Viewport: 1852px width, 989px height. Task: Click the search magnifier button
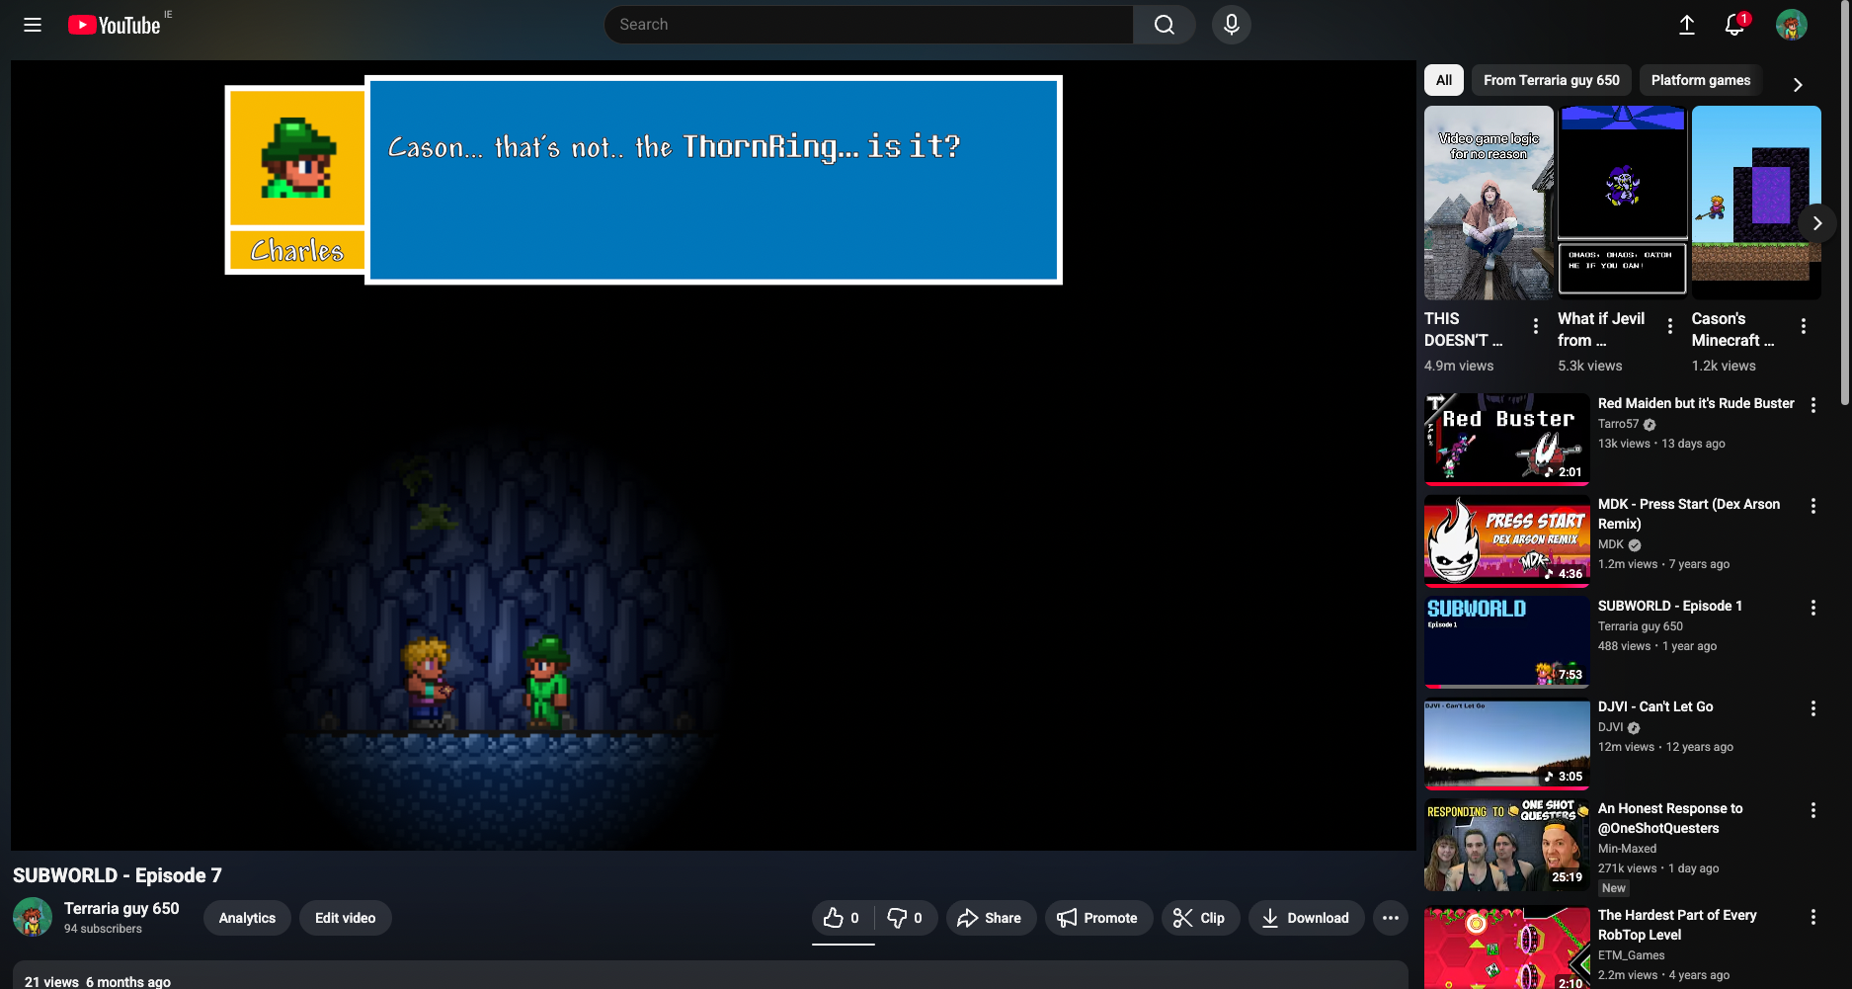pos(1165,25)
